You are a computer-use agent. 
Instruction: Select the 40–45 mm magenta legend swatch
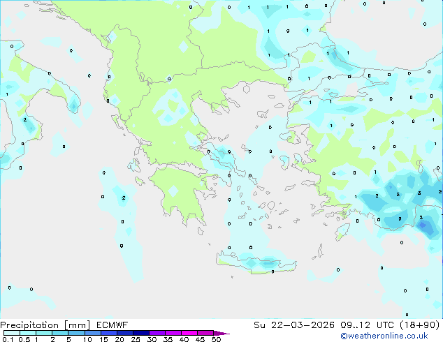pyautogui.click(x=189, y=333)
